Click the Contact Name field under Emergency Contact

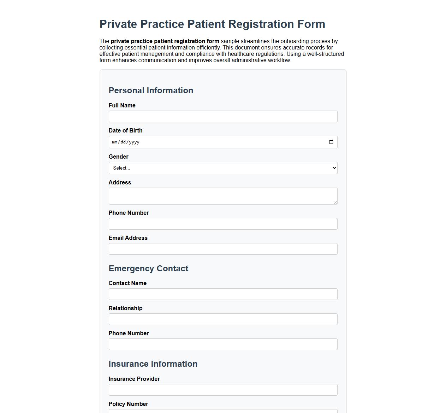223,294
